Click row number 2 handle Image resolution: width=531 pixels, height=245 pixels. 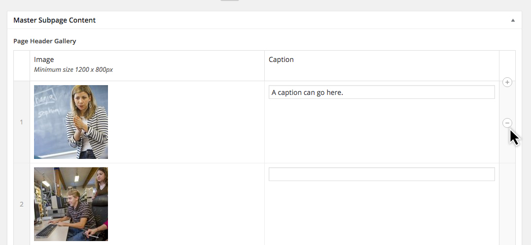(x=22, y=204)
